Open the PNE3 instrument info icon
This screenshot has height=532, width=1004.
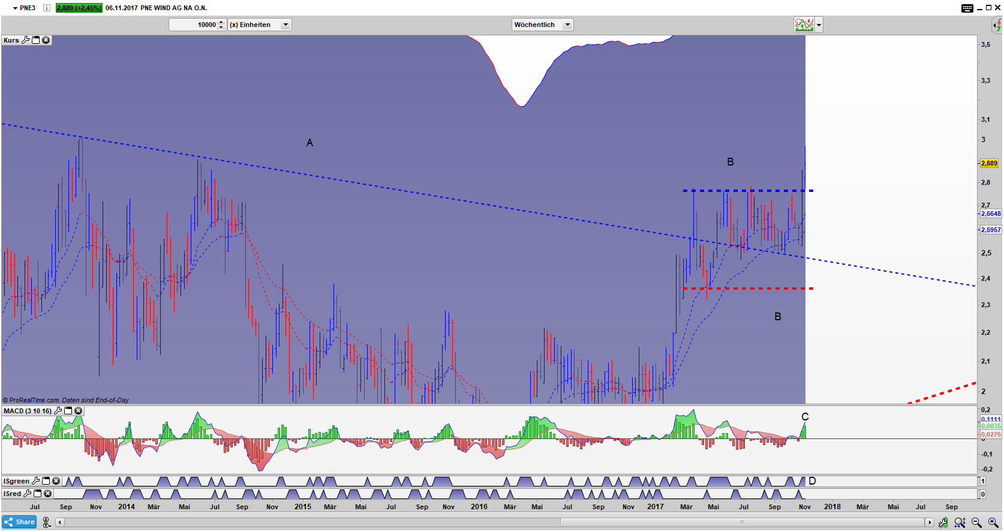click(47, 8)
